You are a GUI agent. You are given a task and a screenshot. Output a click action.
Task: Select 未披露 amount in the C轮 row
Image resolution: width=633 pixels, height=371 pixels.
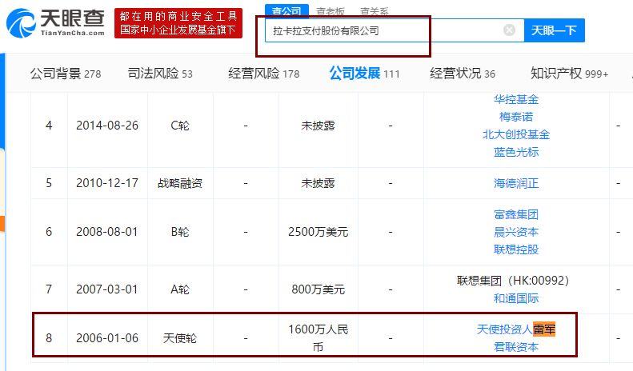pyautogui.click(x=319, y=126)
